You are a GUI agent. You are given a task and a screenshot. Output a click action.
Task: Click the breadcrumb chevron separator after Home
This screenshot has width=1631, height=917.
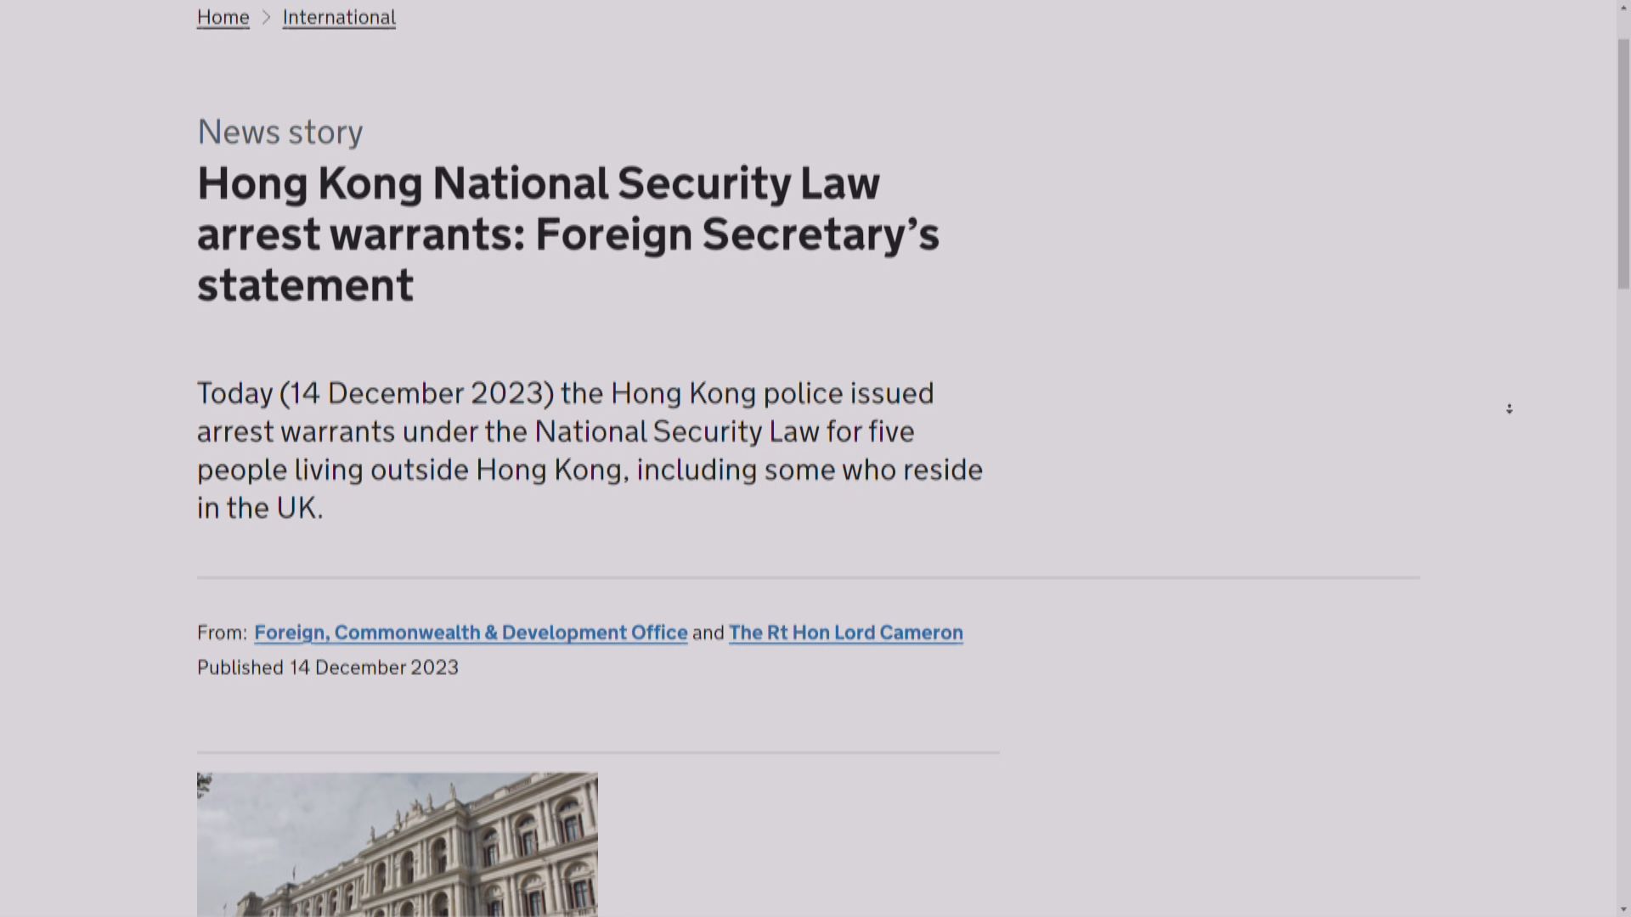coord(266,17)
